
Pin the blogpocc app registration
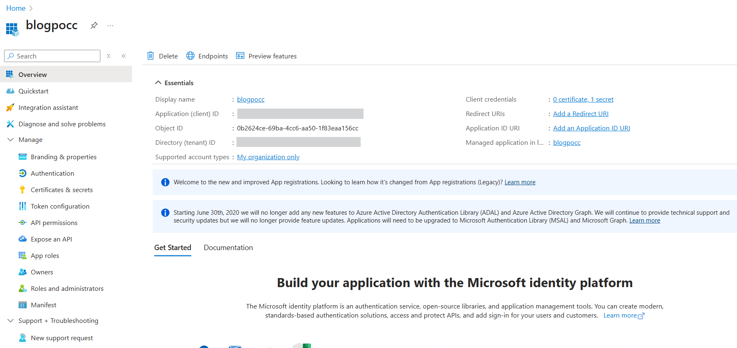pyautogui.click(x=94, y=26)
